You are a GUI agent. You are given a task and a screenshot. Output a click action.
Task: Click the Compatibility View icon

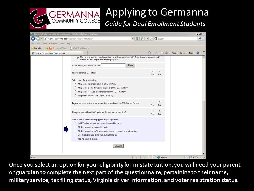(142, 39)
